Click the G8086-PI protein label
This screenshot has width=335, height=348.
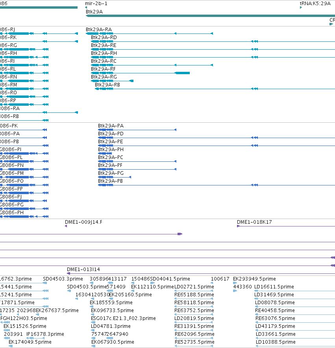tap(11, 150)
